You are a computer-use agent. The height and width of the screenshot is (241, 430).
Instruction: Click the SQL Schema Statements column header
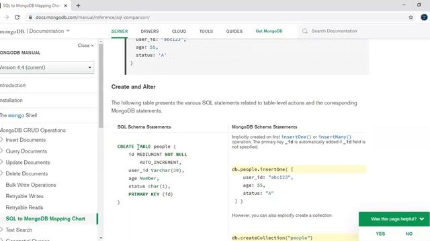coord(144,127)
